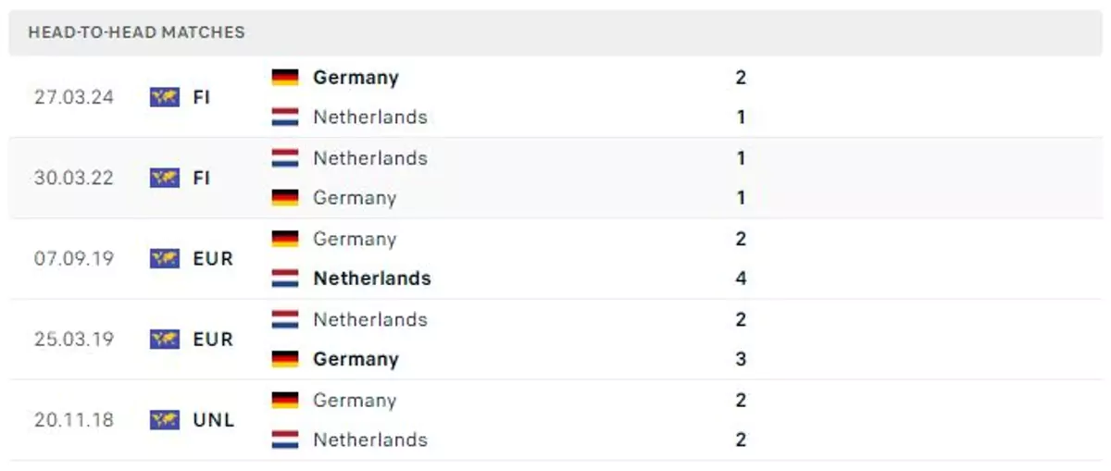Open bold Netherlands in 07.09.19 match
1111x471 pixels.
pos(372,279)
